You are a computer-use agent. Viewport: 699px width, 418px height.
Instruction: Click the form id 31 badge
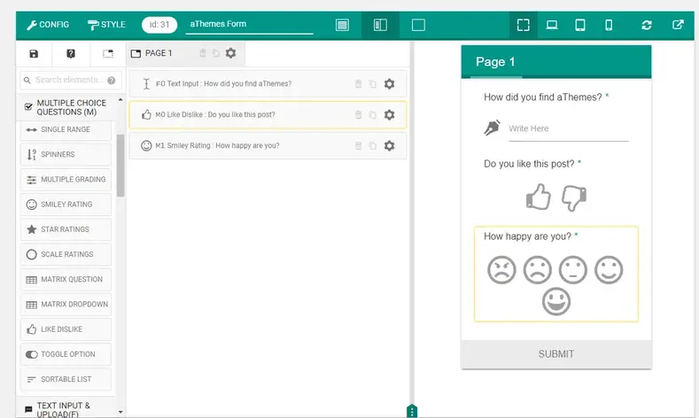click(159, 25)
